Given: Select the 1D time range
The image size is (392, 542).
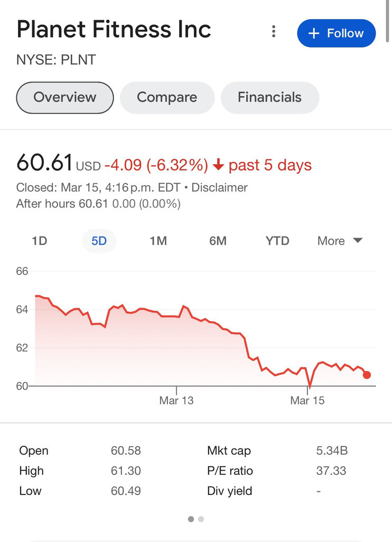Looking at the screenshot, I should coord(39,241).
